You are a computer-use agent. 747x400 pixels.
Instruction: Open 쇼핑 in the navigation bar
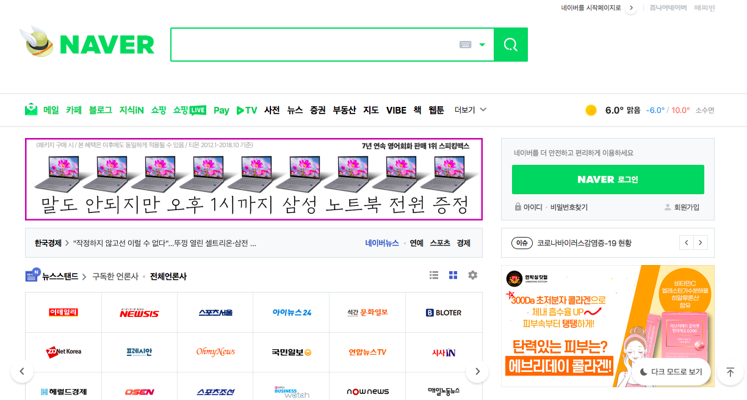pos(159,110)
